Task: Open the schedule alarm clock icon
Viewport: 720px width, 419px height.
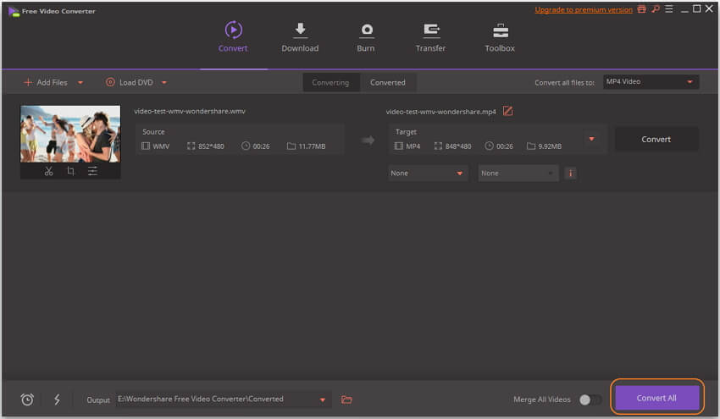Action: click(27, 400)
